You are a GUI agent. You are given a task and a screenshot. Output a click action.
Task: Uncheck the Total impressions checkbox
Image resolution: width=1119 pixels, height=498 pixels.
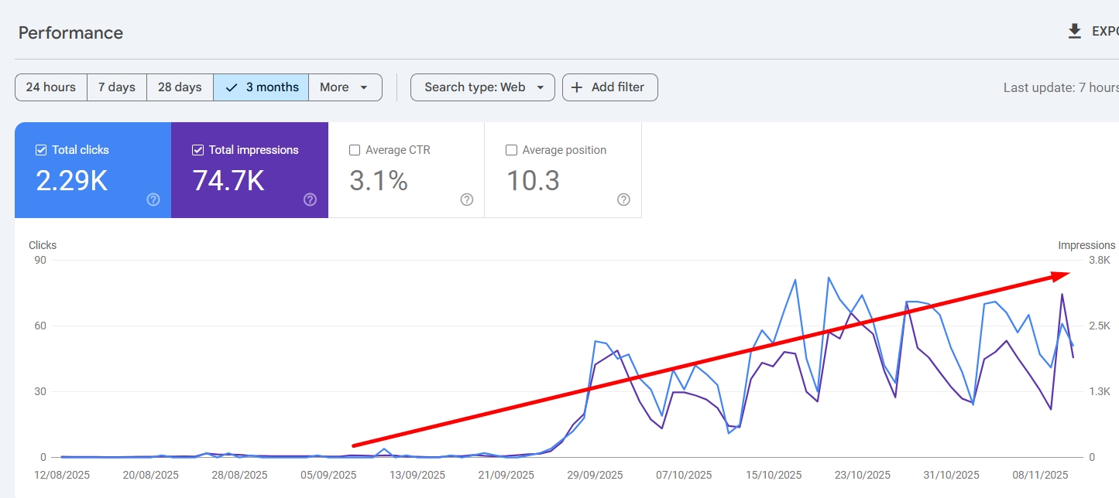tap(197, 150)
